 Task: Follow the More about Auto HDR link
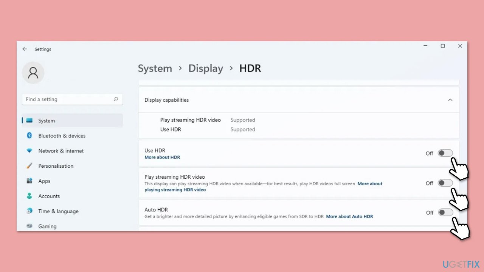(349, 216)
